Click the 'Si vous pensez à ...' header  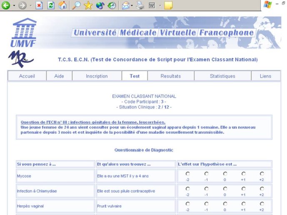55,164
